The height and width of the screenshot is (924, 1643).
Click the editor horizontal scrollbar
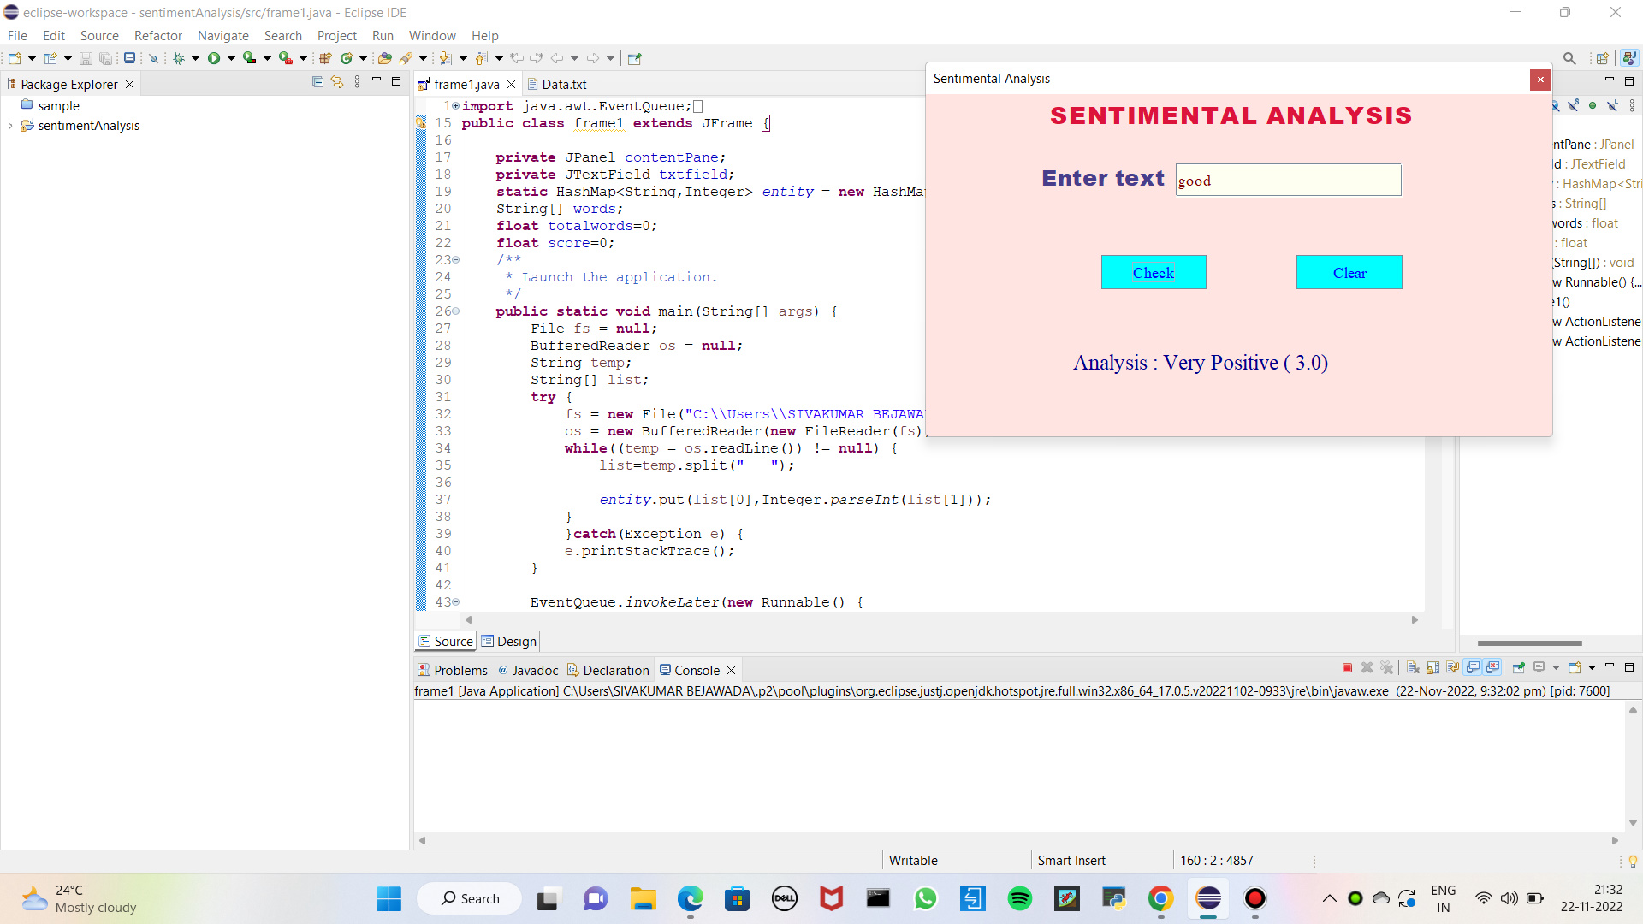click(x=941, y=619)
